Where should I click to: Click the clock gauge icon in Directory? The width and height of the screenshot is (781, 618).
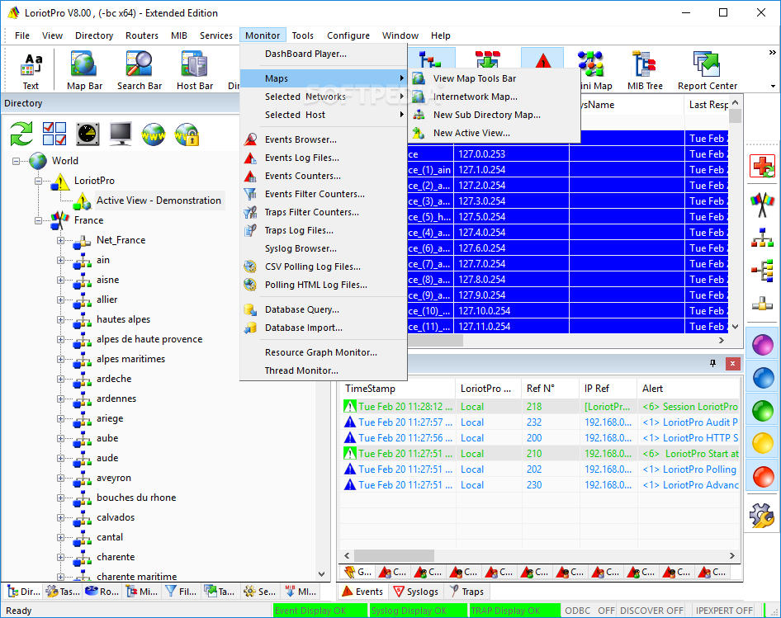point(88,134)
